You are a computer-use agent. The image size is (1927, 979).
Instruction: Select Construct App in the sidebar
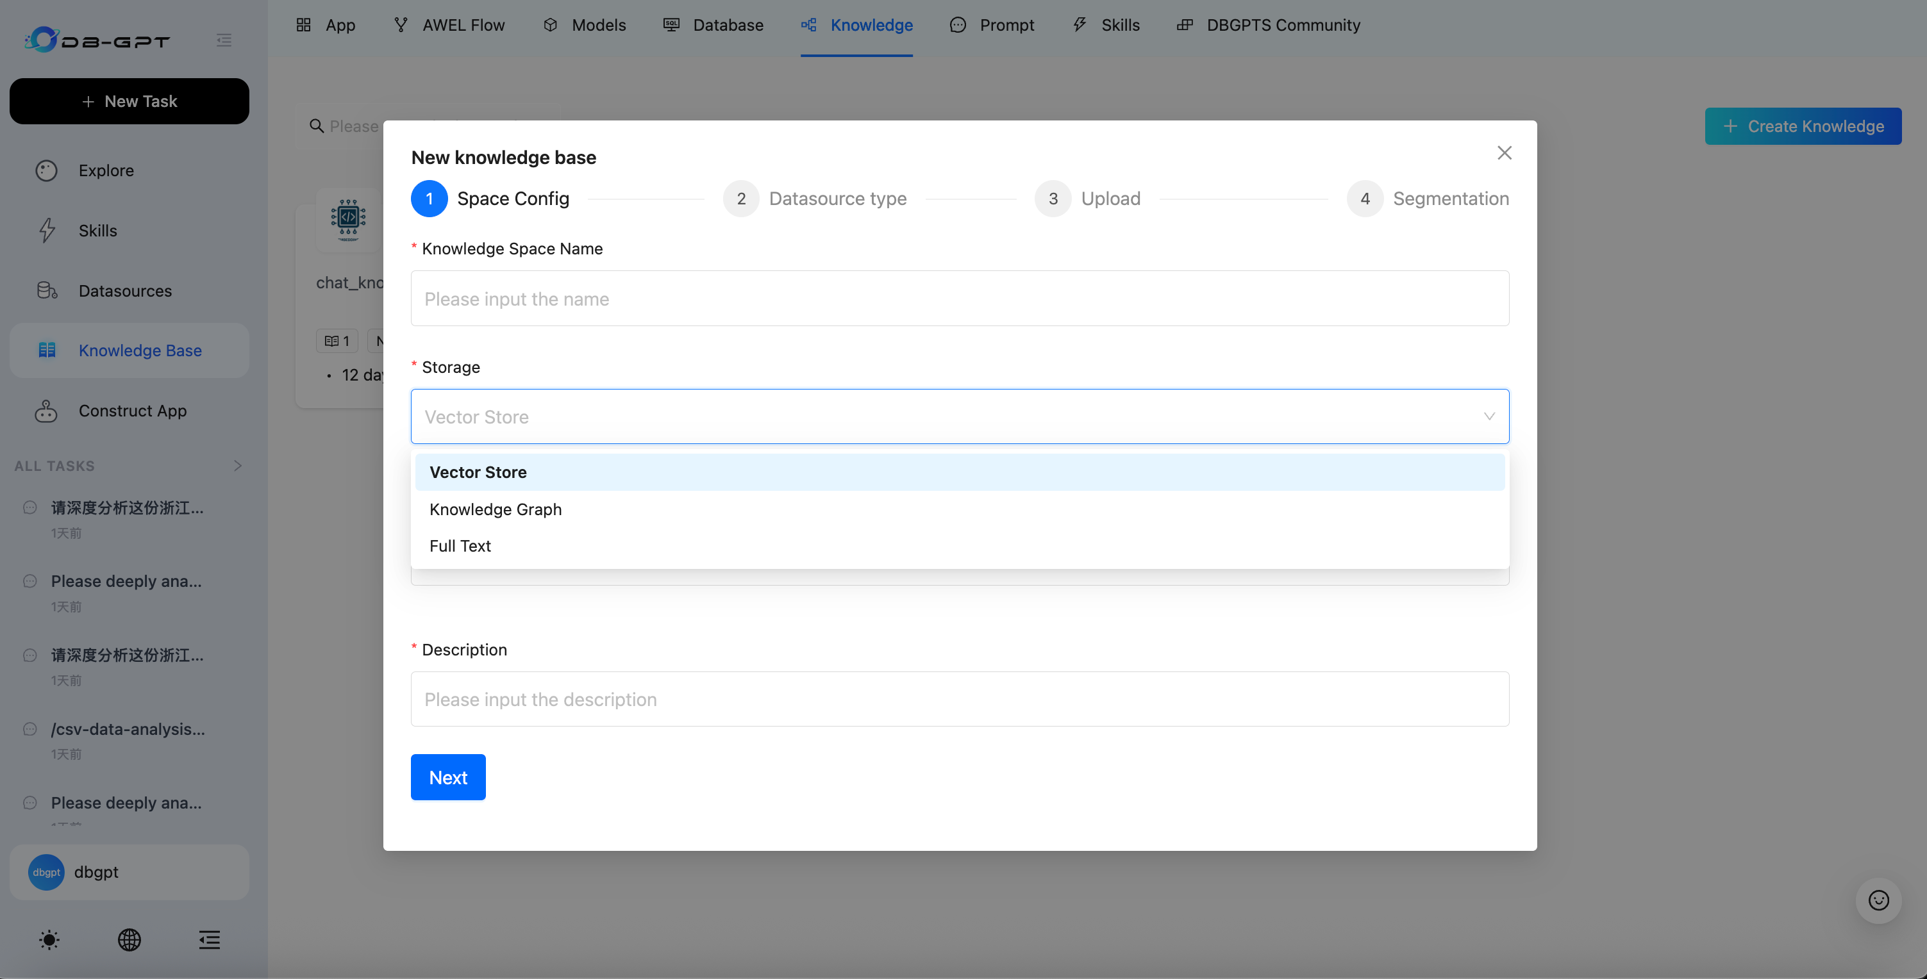pos(133,411)
